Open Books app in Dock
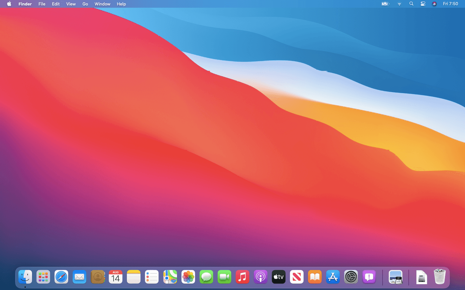 pos(315,277)
